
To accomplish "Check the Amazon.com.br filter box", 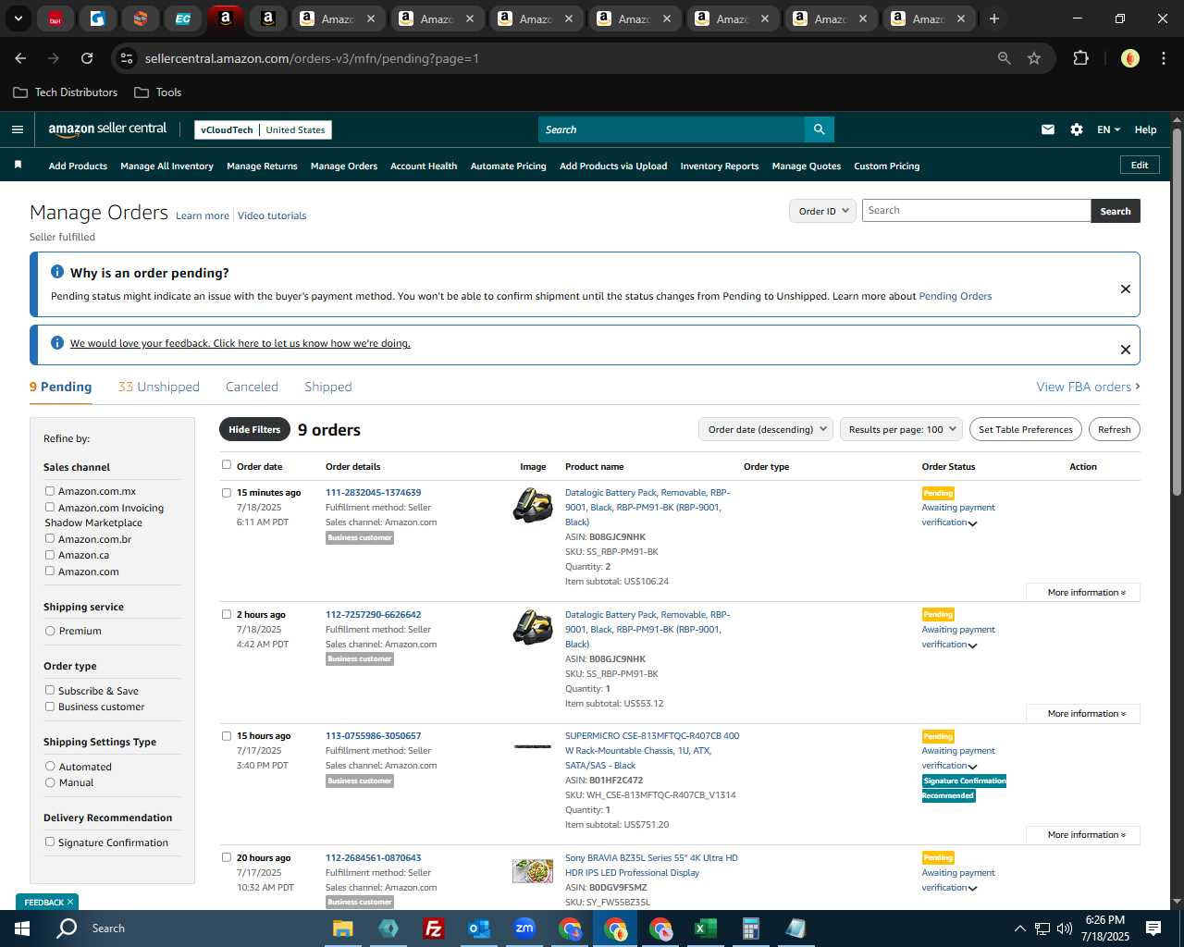I will pyautogui.click(x=50, y=538).
